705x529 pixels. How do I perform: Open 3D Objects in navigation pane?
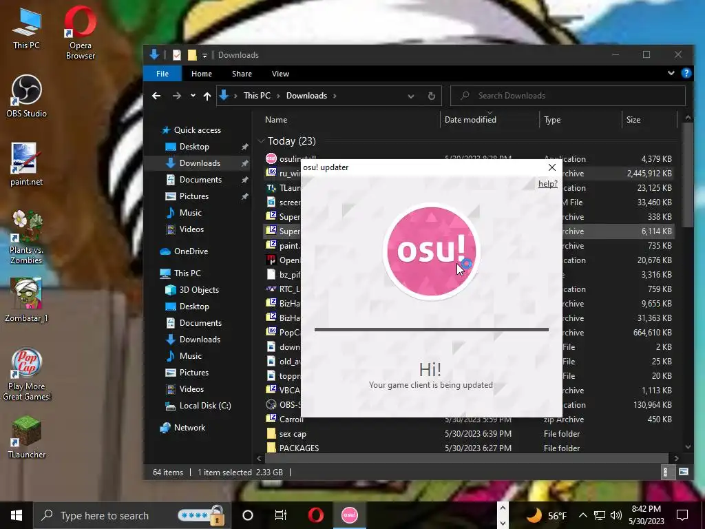(x=199, y=290)
